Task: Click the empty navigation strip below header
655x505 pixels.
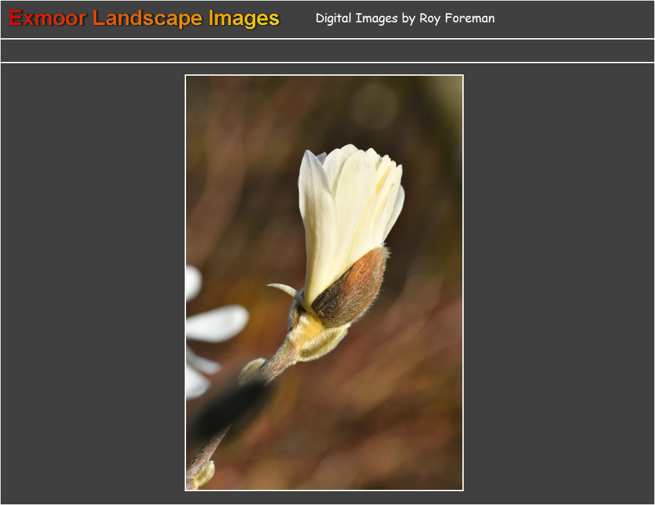Action: click(x=327, y=51)
